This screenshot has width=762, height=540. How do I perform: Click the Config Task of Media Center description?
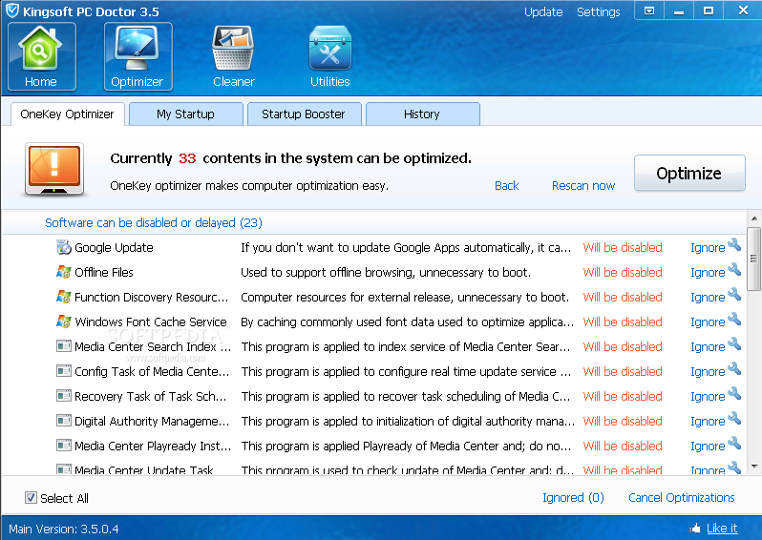406,371
